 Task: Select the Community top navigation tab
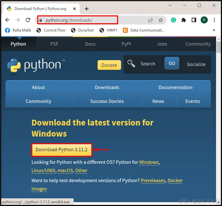[x=198, y=44]
